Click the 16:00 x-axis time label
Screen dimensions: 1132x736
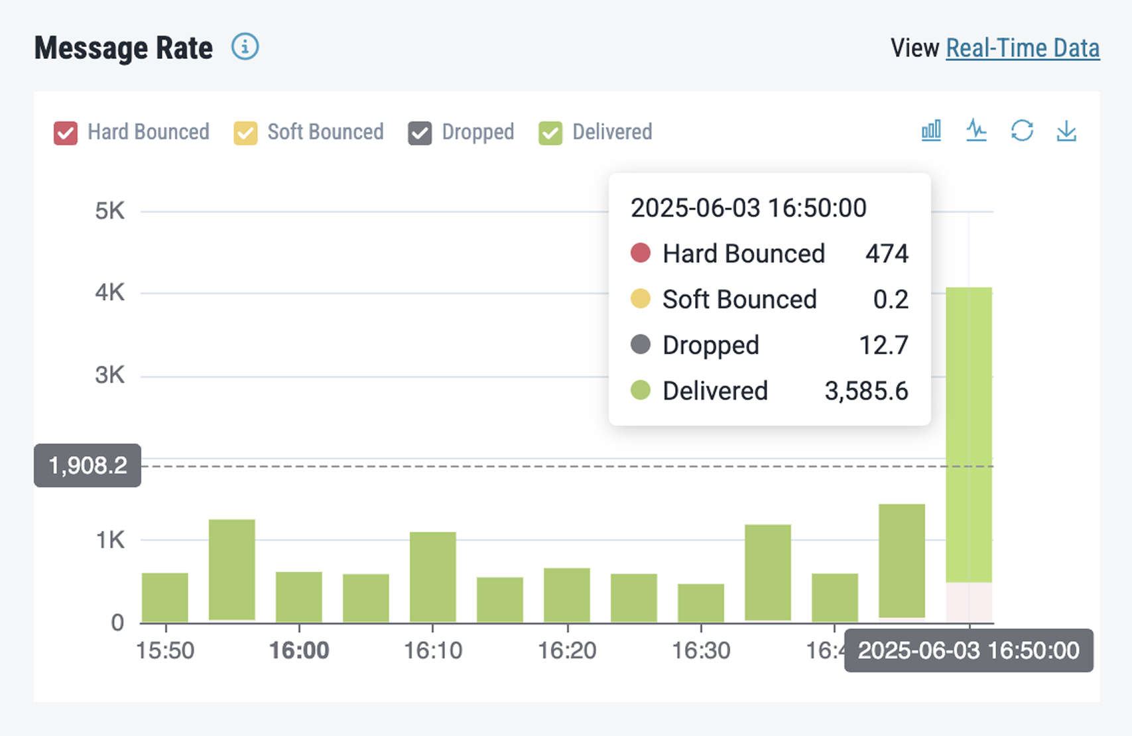tap(299, 650)
